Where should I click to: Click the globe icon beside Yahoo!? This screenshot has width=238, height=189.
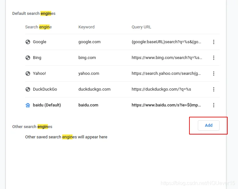pyautogui.click(x=28, y=74)
